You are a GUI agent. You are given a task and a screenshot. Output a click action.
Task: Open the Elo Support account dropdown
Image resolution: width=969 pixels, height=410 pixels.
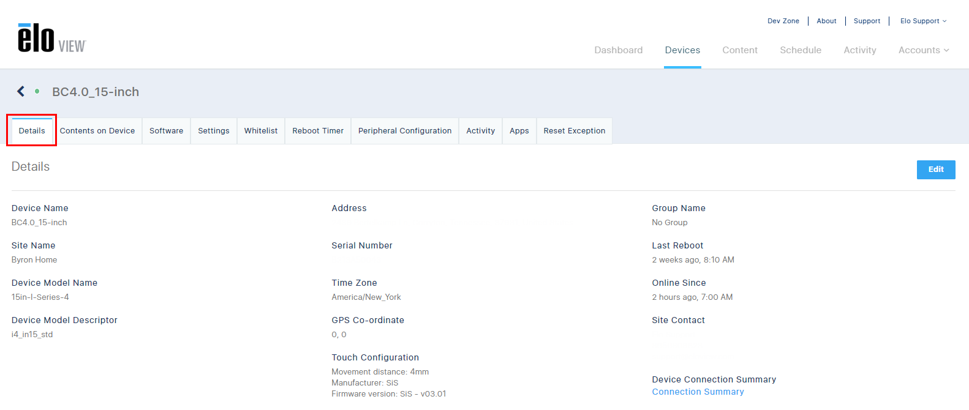[923, 21]
